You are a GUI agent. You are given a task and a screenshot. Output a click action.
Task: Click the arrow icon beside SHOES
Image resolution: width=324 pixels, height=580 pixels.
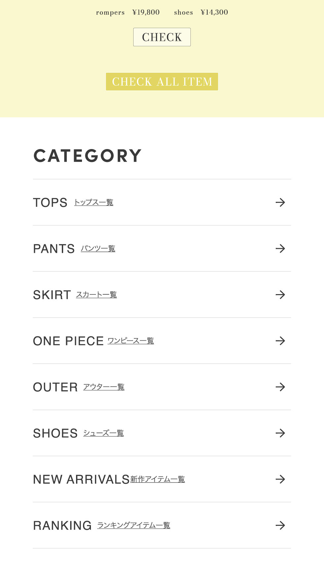[x=280, y=433]
